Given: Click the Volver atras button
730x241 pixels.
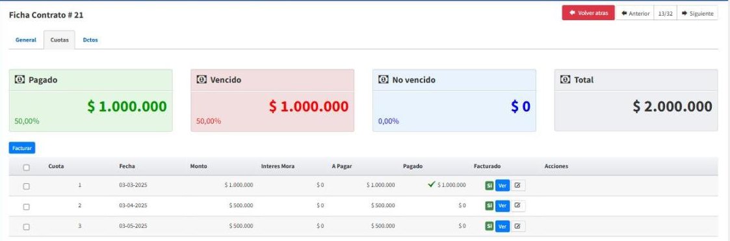Looking at the screenshot, I should pyautogui.click(x=588, y=13).
